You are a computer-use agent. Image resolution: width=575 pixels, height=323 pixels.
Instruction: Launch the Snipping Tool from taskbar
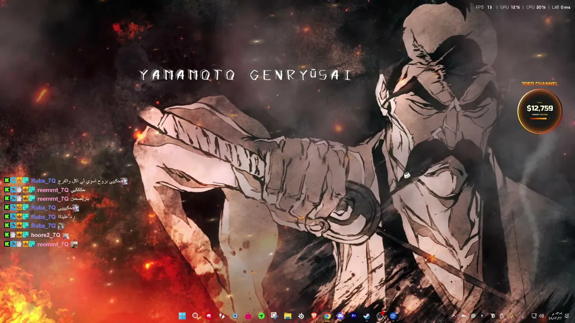(x=274, y=316)
